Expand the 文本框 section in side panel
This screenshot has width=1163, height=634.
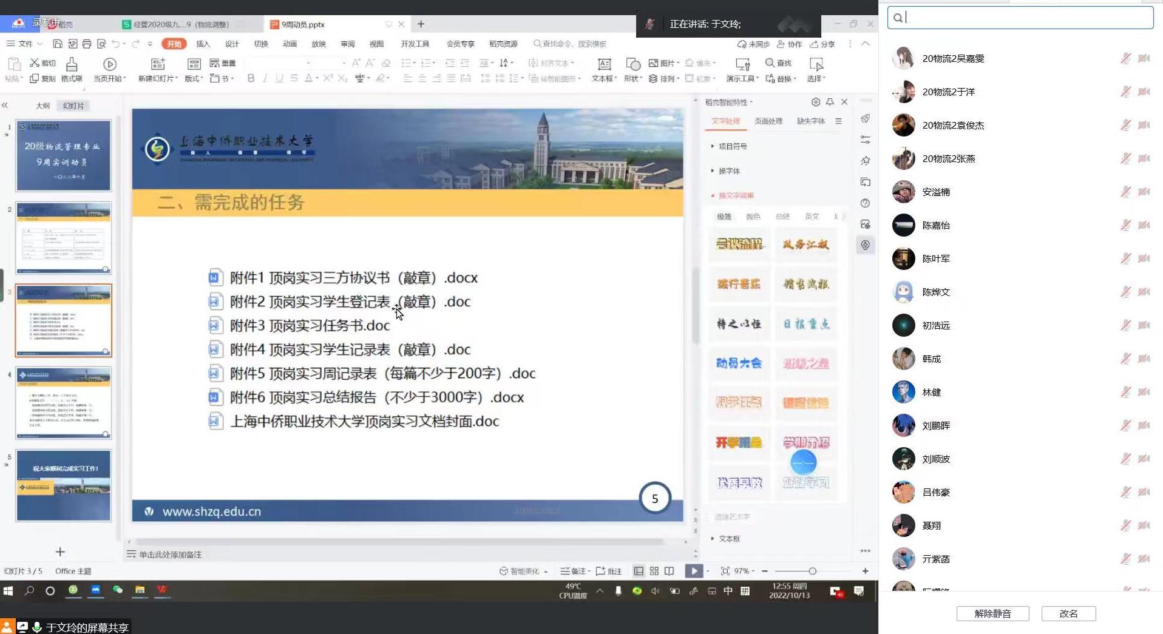point(728,539)
